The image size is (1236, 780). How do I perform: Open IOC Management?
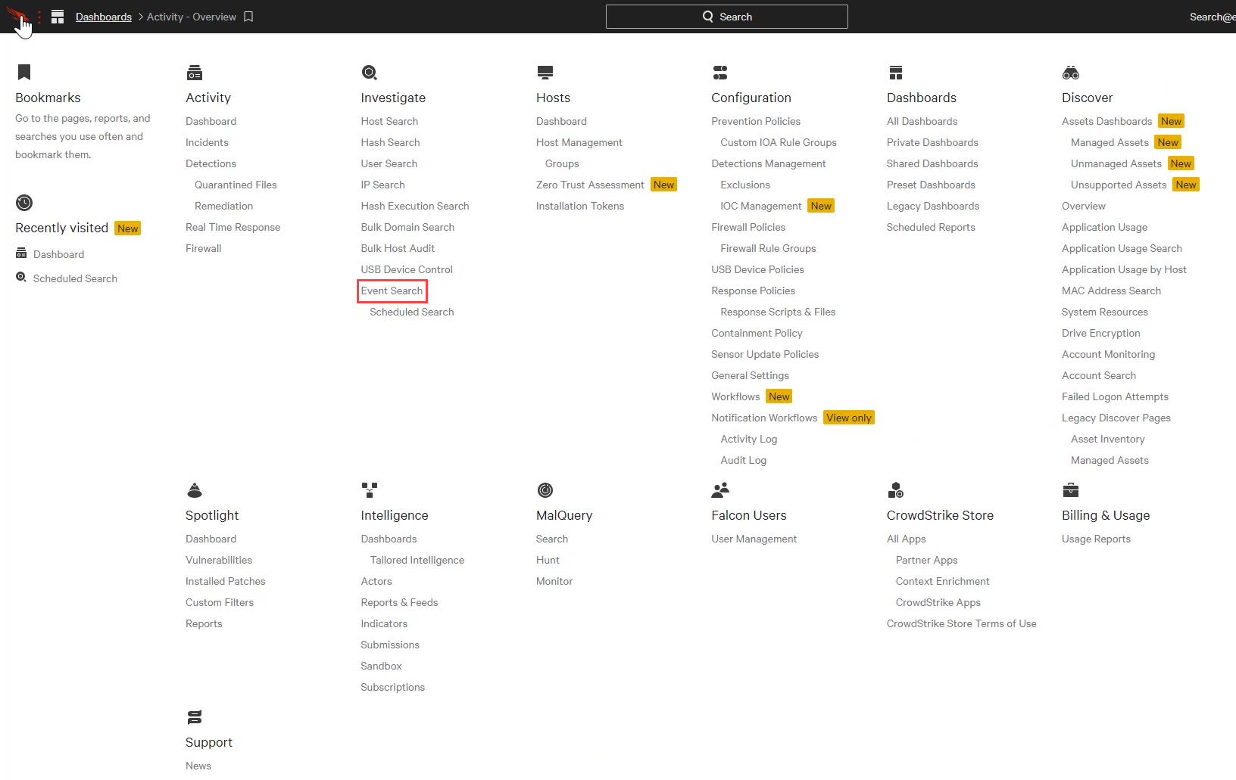761,206
